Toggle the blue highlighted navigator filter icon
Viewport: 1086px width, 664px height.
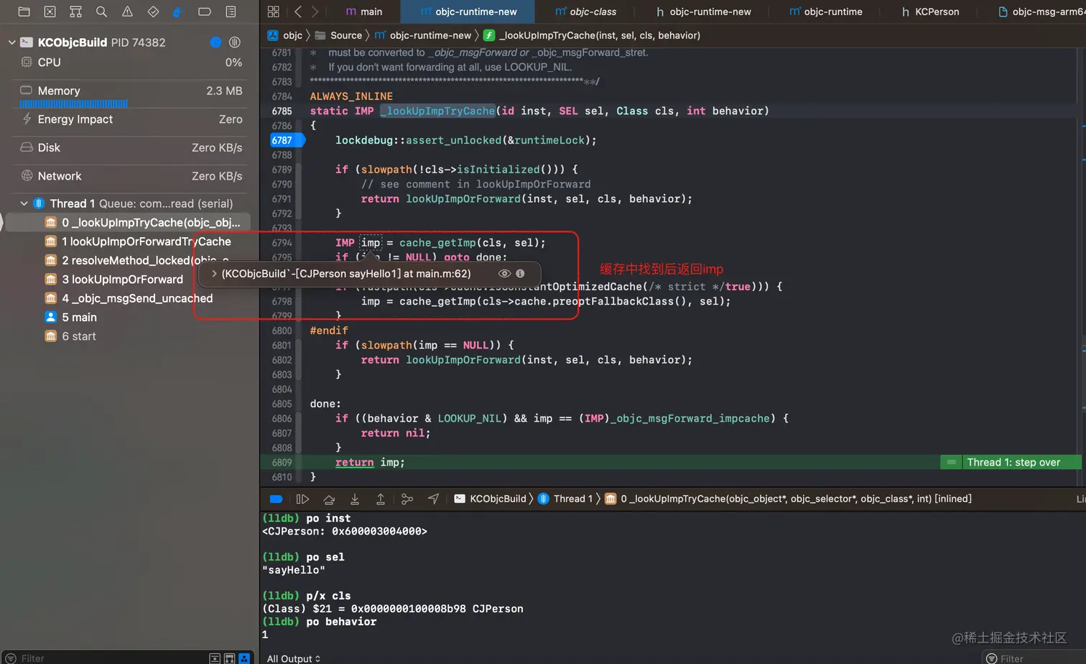click(x=244, y=658)
